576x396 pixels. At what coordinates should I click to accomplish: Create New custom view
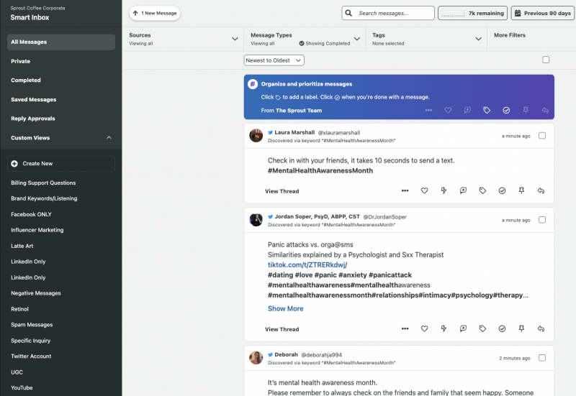coord(61,164)
